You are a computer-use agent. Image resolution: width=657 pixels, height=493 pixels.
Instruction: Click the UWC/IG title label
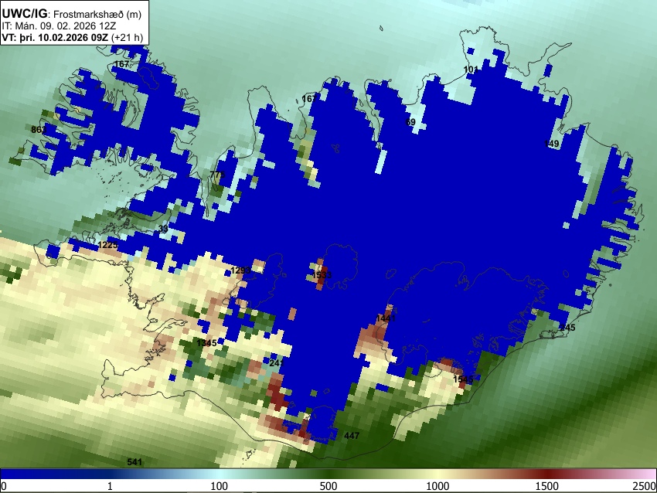pyautogui.click(x=25, y=13)
